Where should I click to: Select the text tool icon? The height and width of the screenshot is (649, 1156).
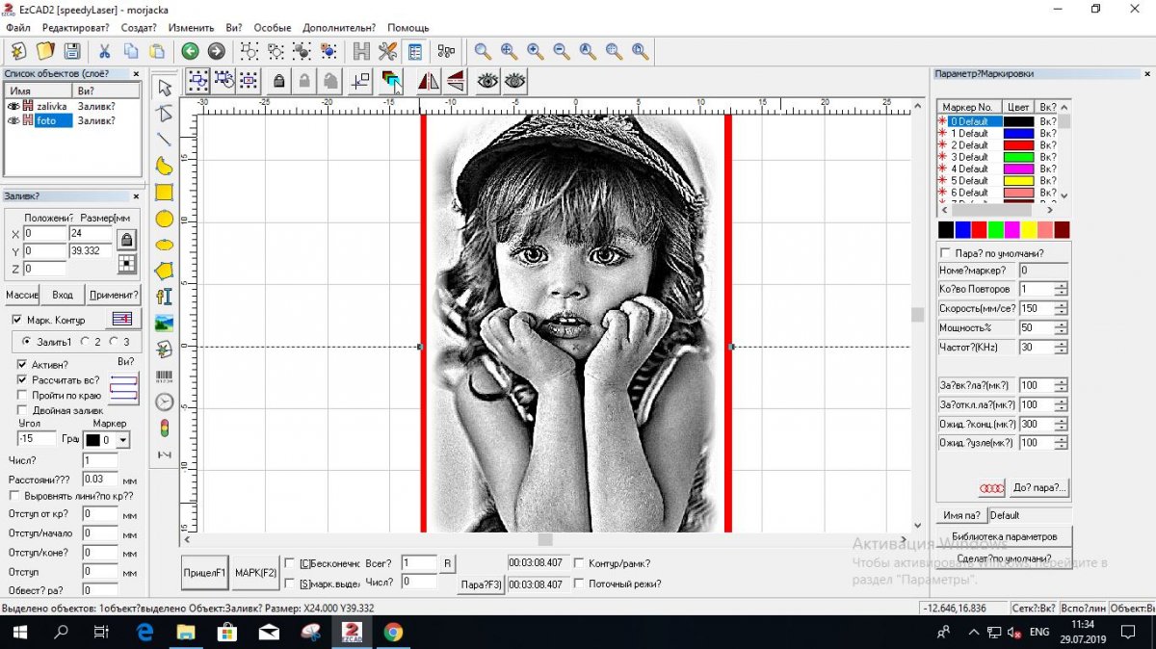pos(165,297)
